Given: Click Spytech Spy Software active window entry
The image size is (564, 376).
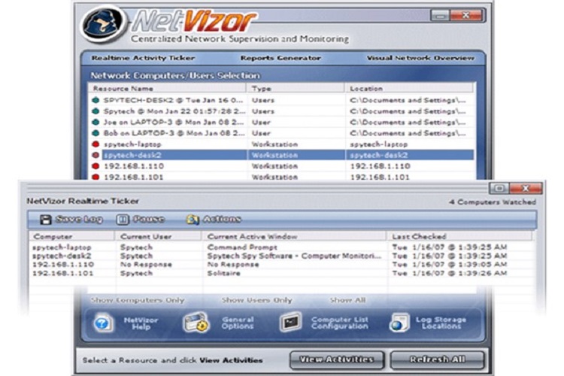Looking at the screenshot, I should tap(294, 256).
